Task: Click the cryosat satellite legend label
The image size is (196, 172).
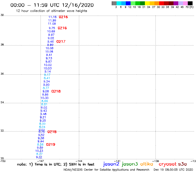Action: tap(168, 164)
